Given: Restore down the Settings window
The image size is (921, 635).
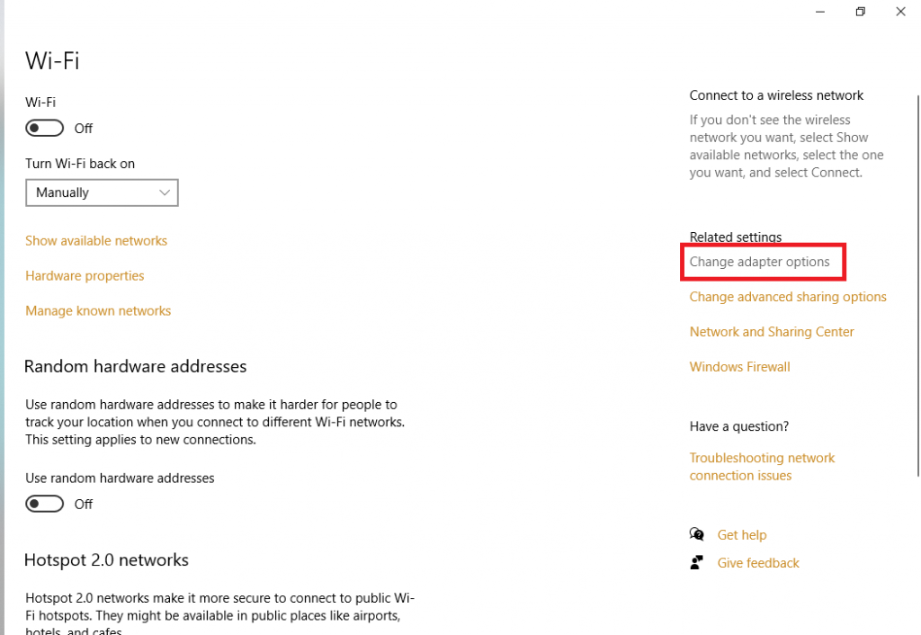Looking at the screenshot, I should click(861, 12).
